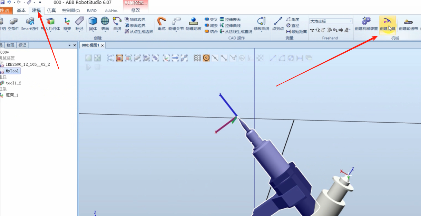This screenshot has height=216, width=421.
Task: Click the 曲线 curve icon
Action: pyautogui.click(x=117, y=24)
